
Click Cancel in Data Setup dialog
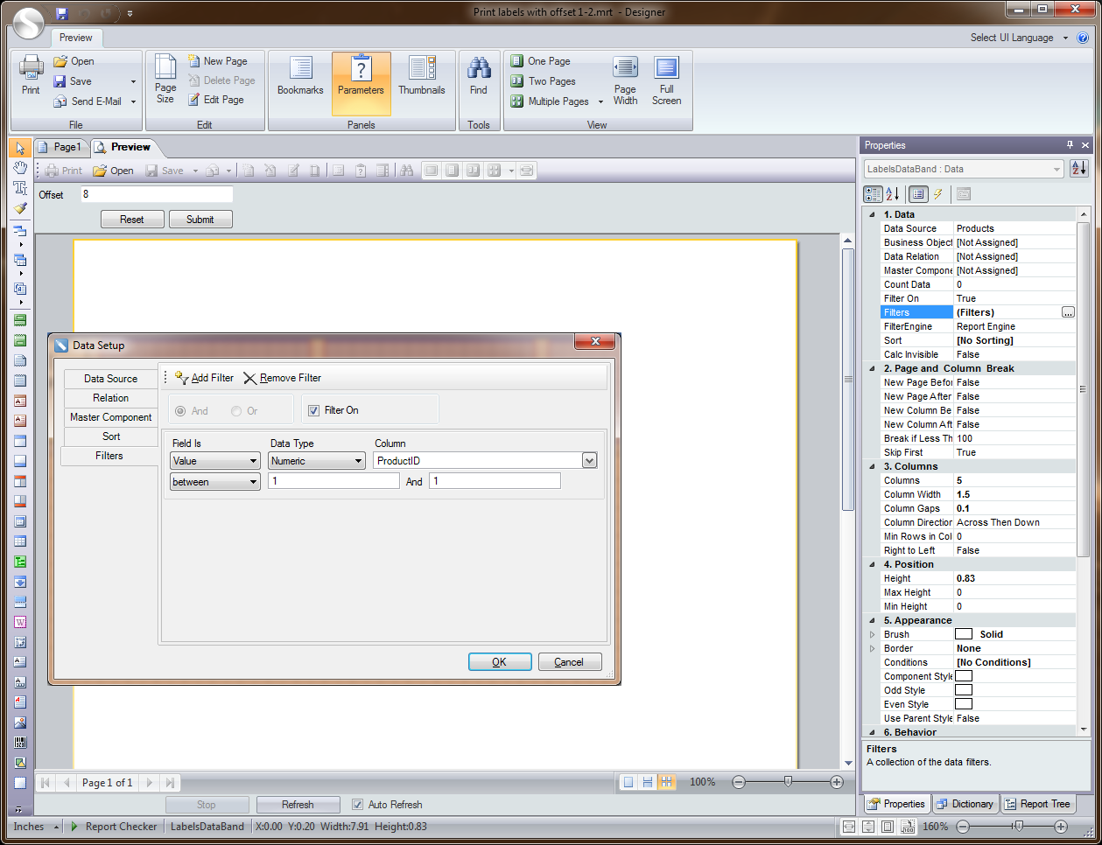point(570,662)
